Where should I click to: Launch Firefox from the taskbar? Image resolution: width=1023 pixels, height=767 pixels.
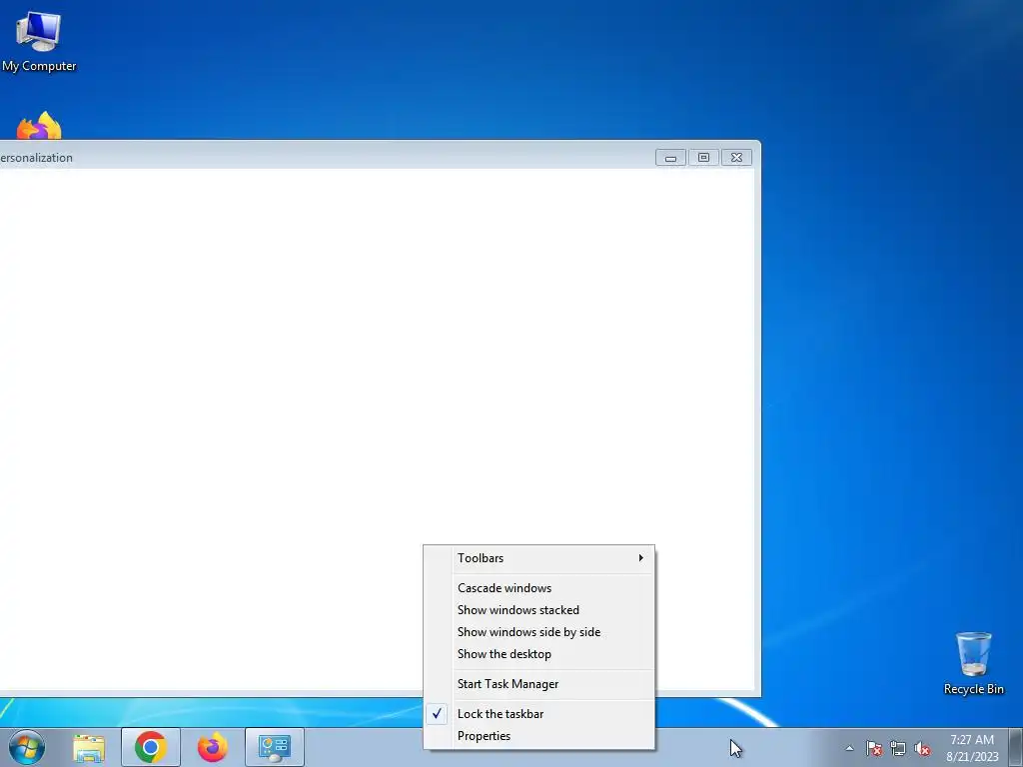[213, 748]
